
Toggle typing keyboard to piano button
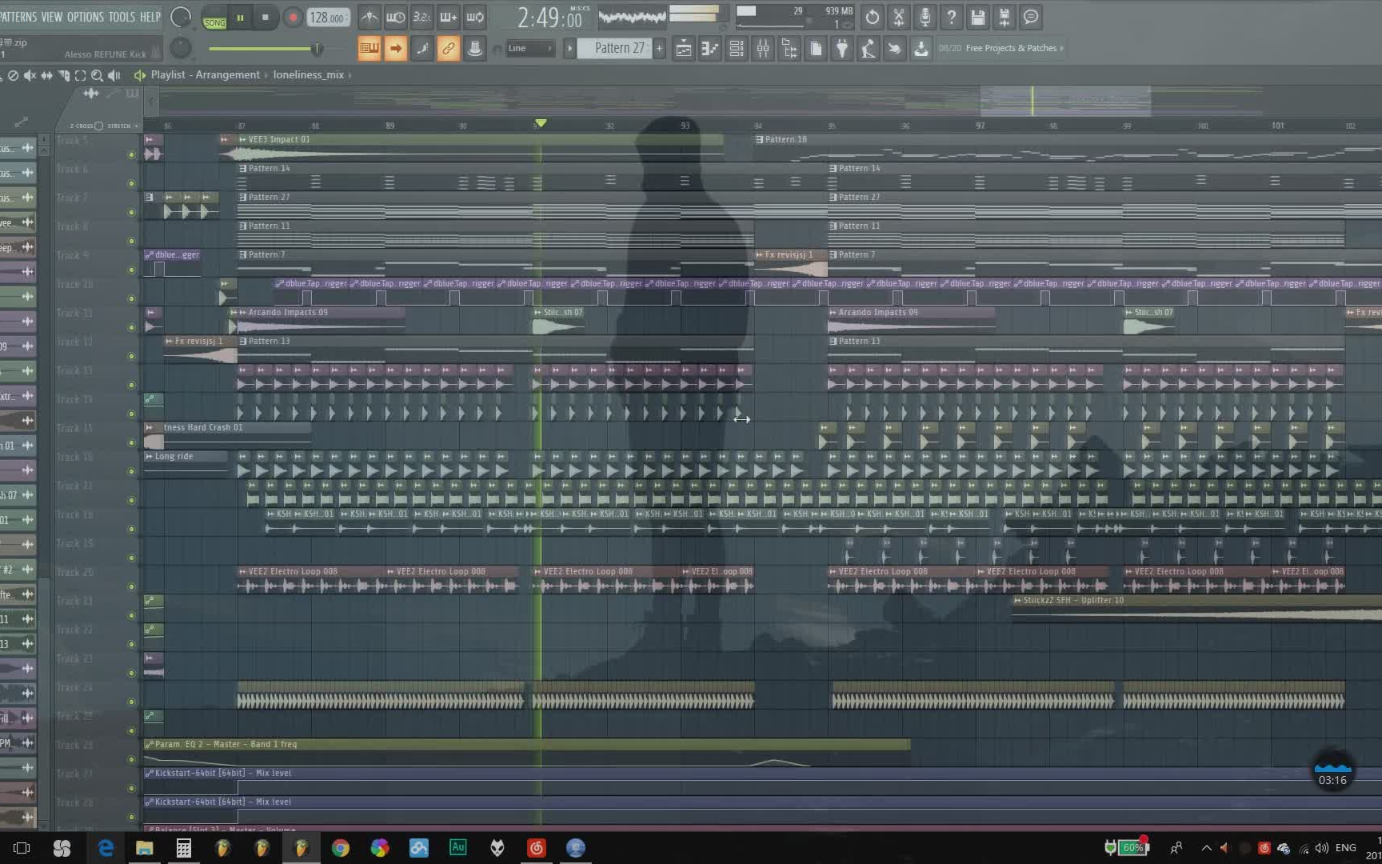coord(369,49)
